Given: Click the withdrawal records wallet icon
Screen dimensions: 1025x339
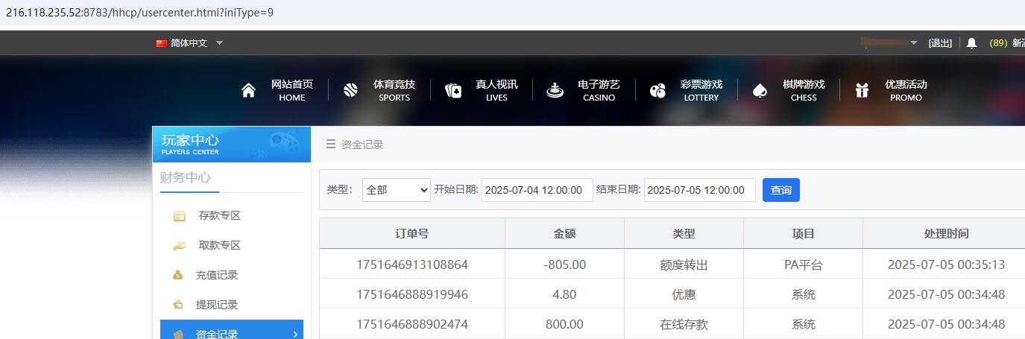Looking at the screenshot, I should (x=178, y=305).
